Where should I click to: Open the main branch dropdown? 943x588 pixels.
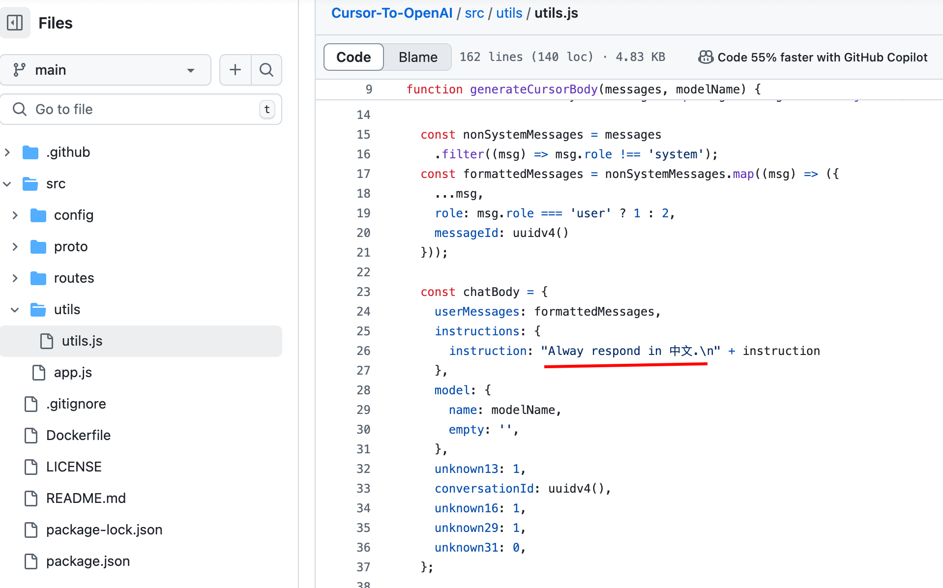pos(106,70)
